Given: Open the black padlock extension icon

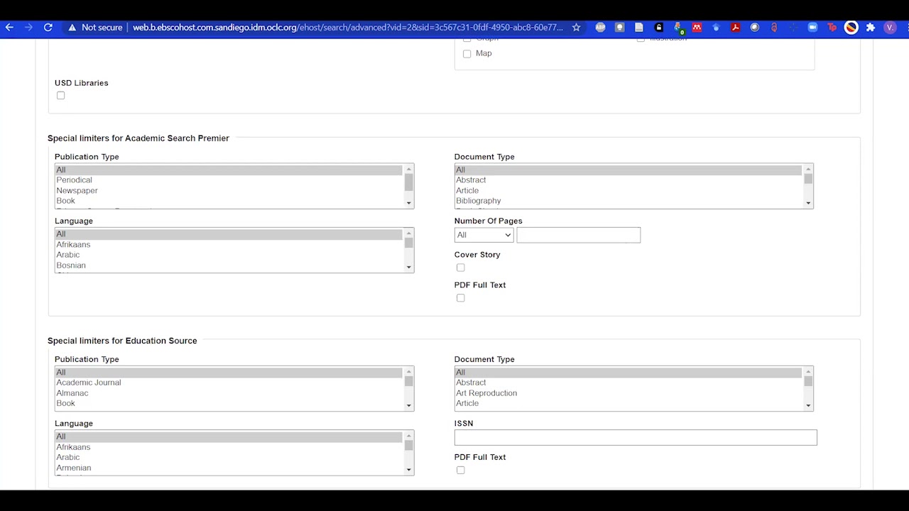Looking at the screenshot, I should coord(658,28).
